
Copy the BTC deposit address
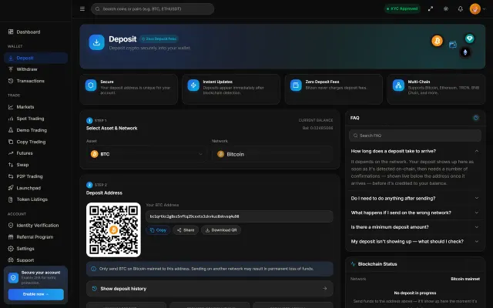pyautogui.click(x=158, y=230)
